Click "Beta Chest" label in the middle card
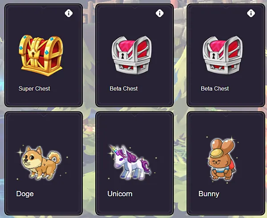This screenshot has height=218, width=267. [124, 88]
